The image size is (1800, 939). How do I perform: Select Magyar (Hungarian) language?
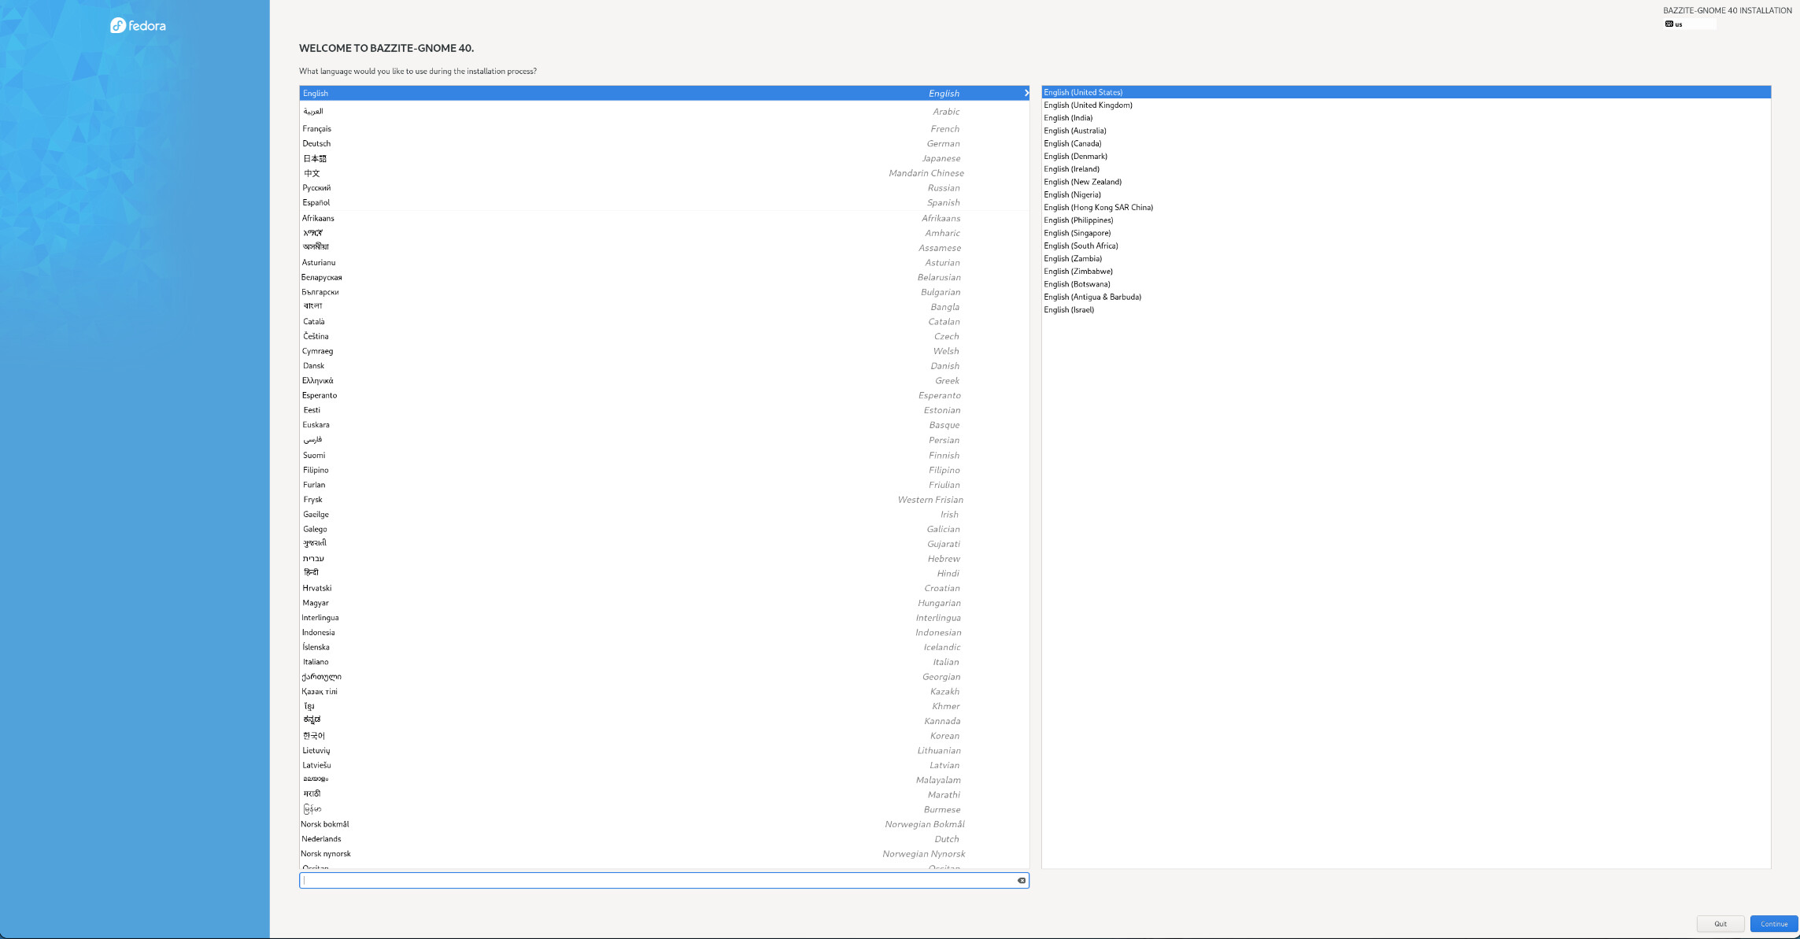click(x=663, y=603)
